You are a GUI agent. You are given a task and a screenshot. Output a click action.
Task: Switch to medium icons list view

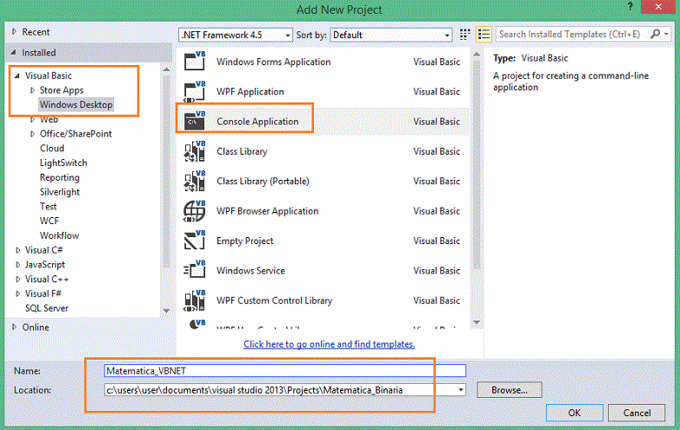point(483,35)
